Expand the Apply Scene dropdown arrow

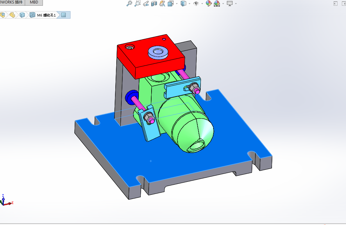click(223, 3)
